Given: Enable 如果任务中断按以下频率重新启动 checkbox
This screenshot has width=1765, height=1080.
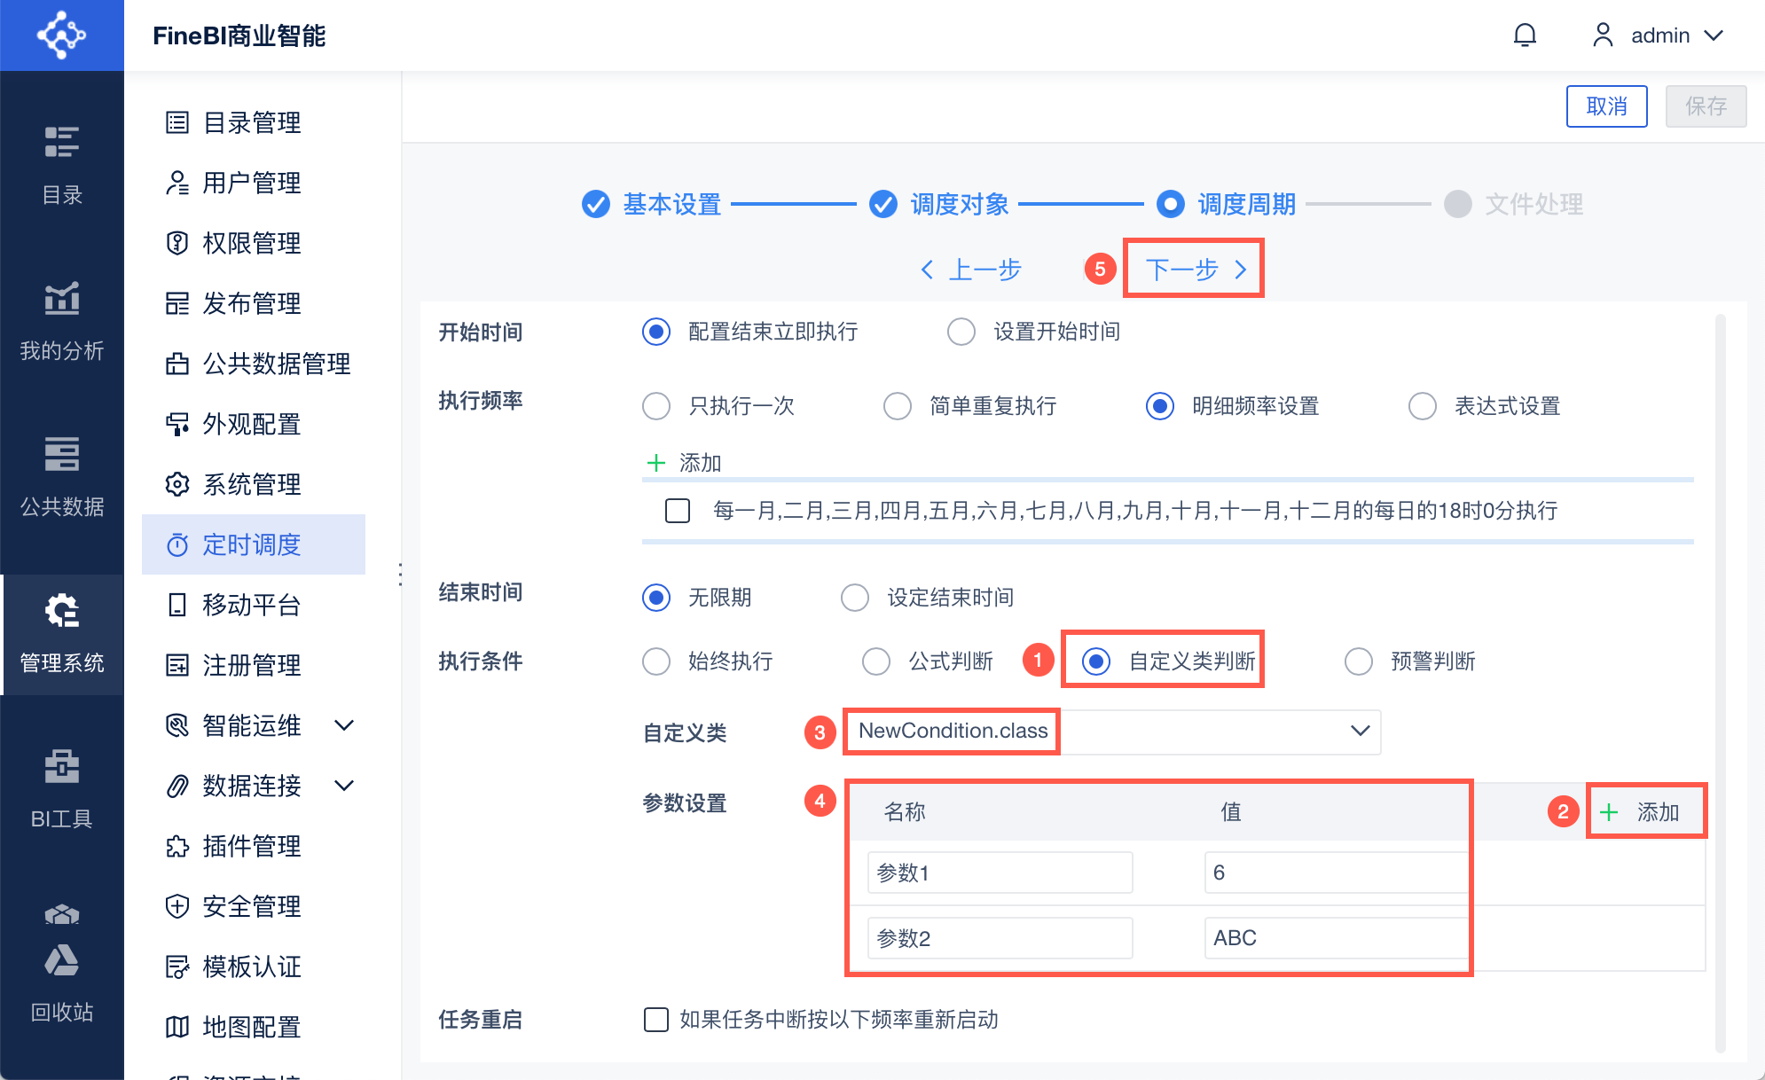Looking at the screenshot, I should pos(656,1020).
